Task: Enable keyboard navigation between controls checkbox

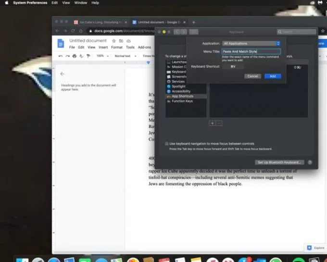Action: (x=167, y=144)
